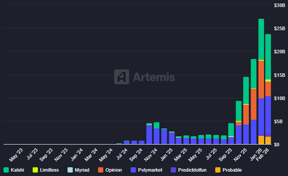The image size is (288, 176).
Task: Click the Predictdotfun segment of the Feb '26 bar
Action: [268, 135]
